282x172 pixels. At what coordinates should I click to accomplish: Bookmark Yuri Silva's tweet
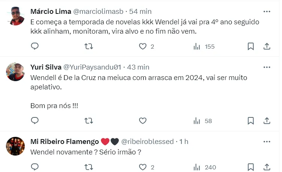tap(251, 121)
